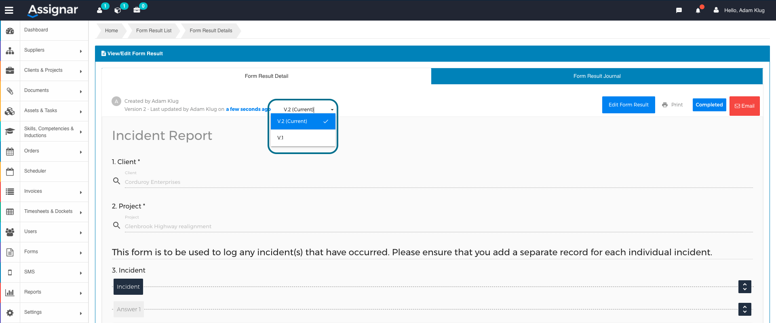Screen dimensions: 776x323
Task: Click the Edit Form Result button
Action: (x=628, y=105)
